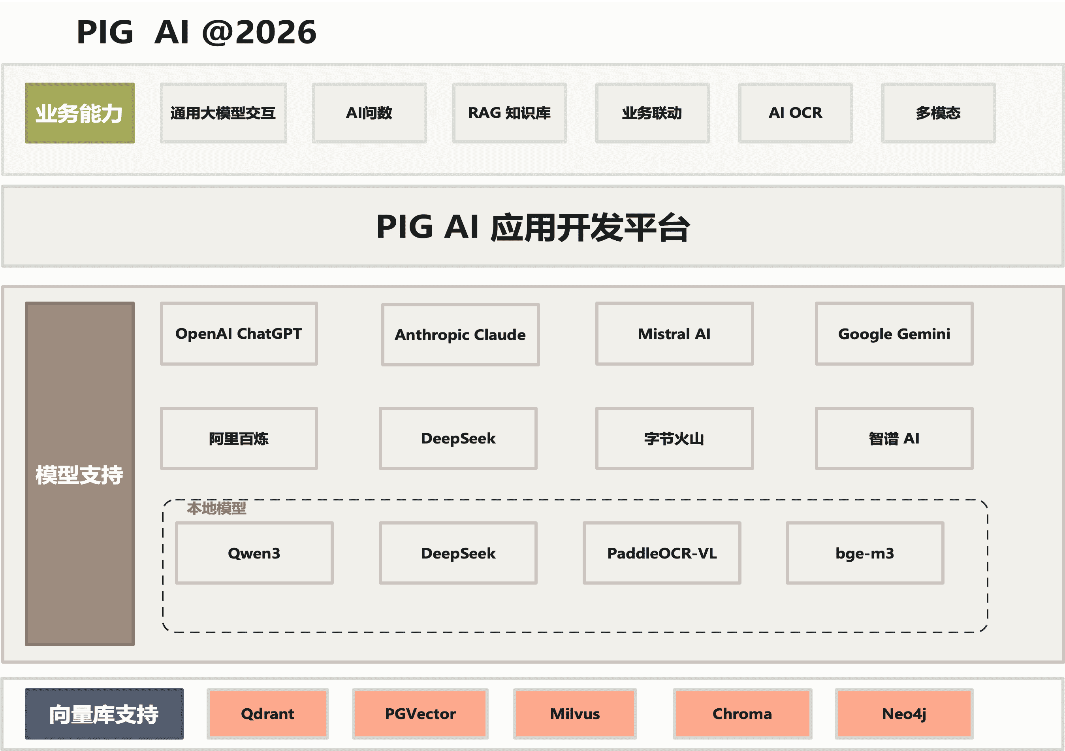Select the AI OCR capability box
Screen dimensions: 1065x751
coord(795,113)
